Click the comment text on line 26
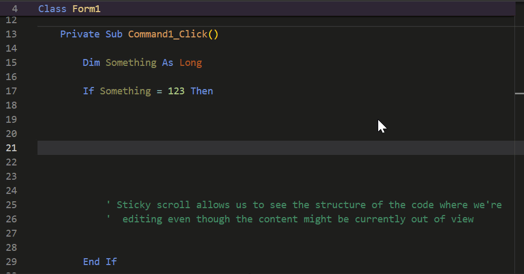The image size is (524, 274). pos(290,219)
